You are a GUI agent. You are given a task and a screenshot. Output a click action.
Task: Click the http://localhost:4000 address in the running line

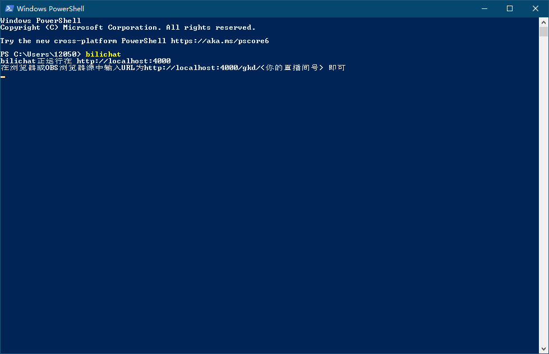click(123, 61)
